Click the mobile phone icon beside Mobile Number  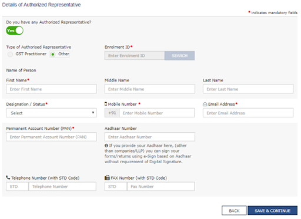coord(106,104)
